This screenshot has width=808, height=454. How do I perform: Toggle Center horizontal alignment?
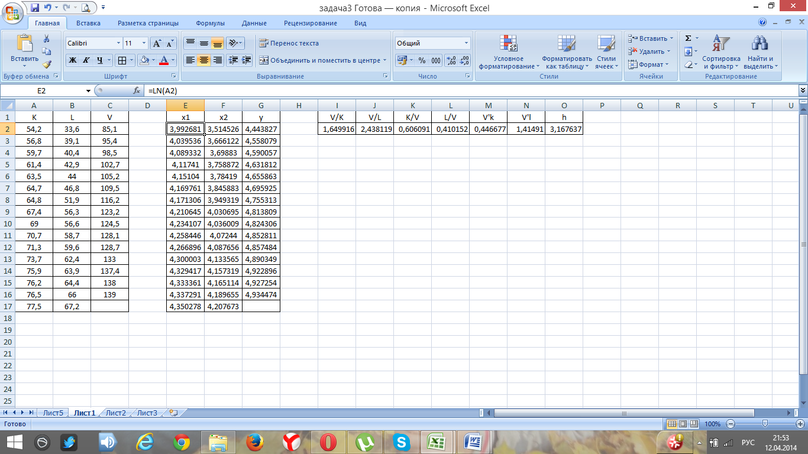tap(204, 60)
